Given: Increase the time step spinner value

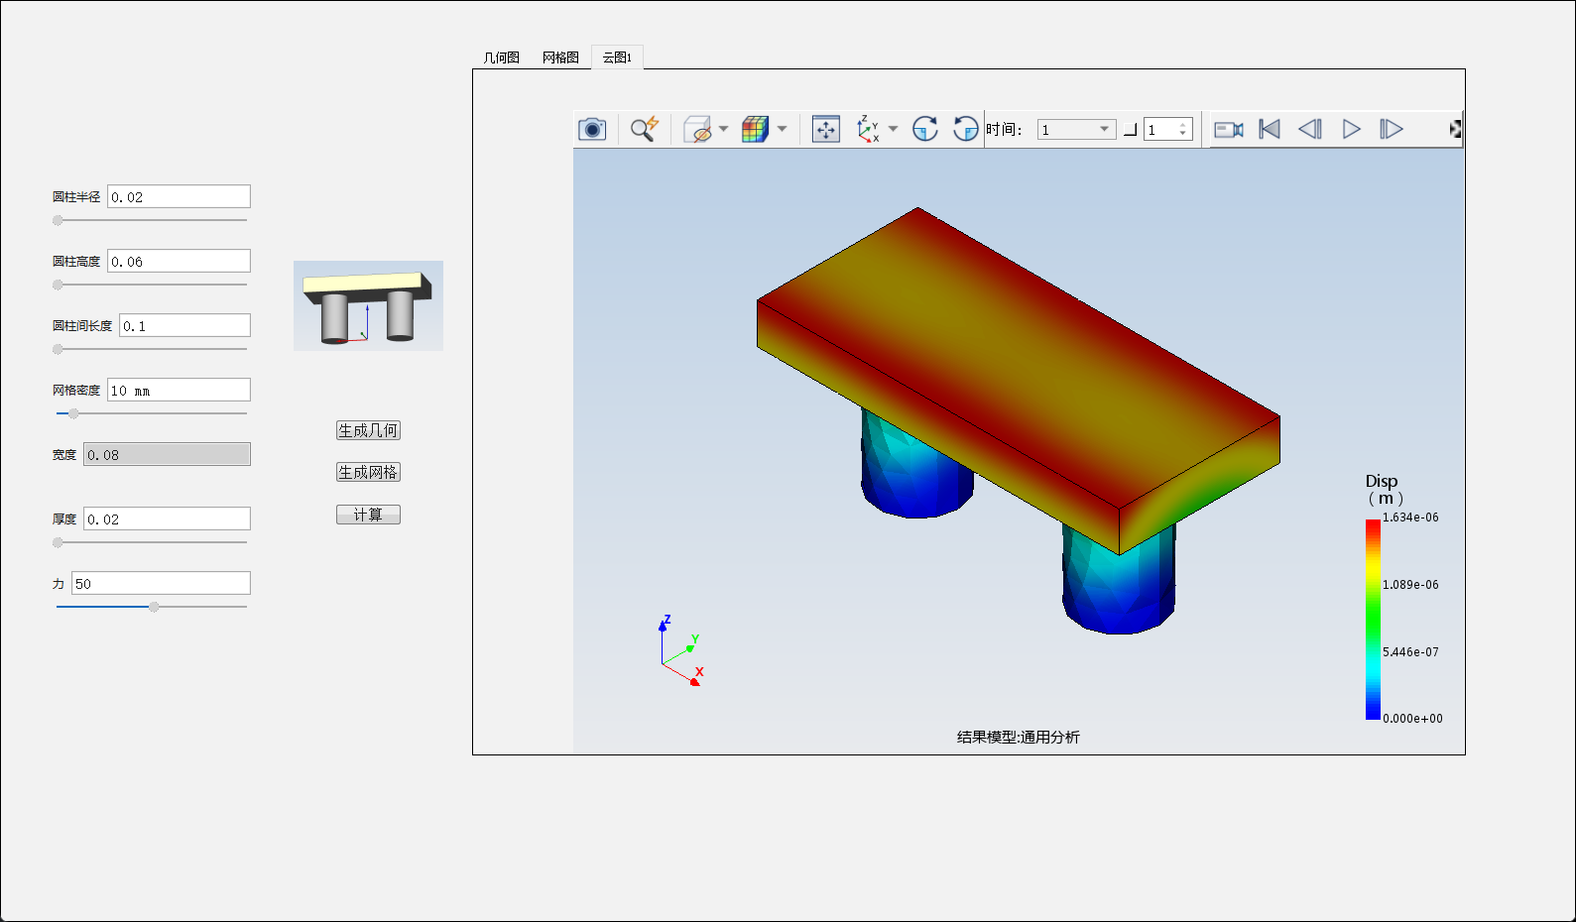Looking at the screenshot, I should pyautogui.click(x=1183, y=126).
